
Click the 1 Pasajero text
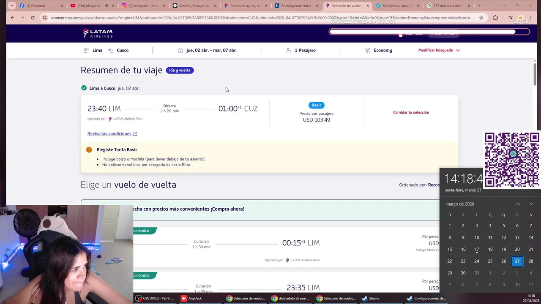click(x=305, y=50)
